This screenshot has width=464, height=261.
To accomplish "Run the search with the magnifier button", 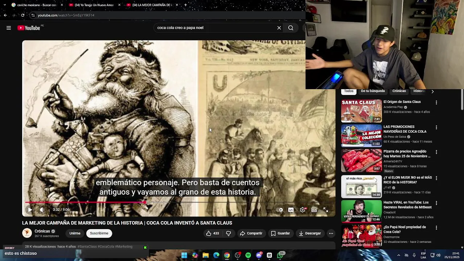I will pos(291,28).
